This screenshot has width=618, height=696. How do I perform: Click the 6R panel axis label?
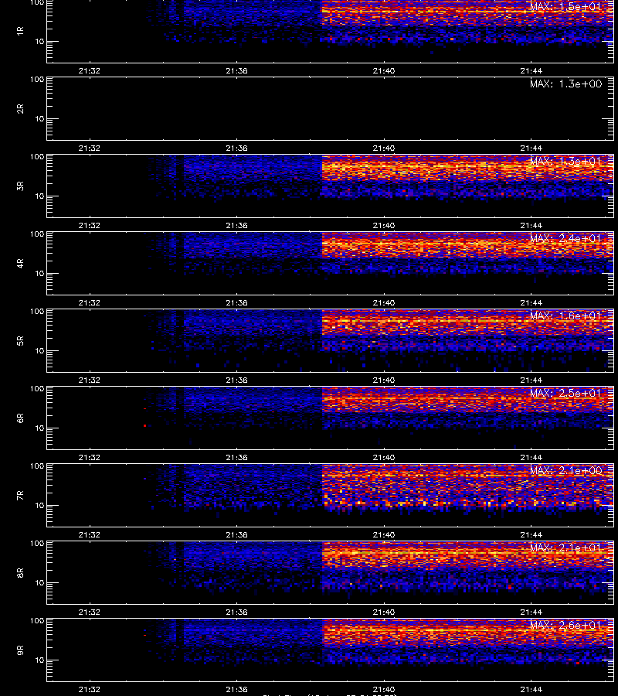point(20,418)
